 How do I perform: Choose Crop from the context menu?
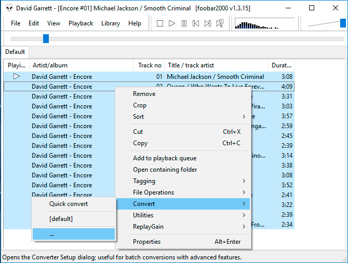(183, 105)
